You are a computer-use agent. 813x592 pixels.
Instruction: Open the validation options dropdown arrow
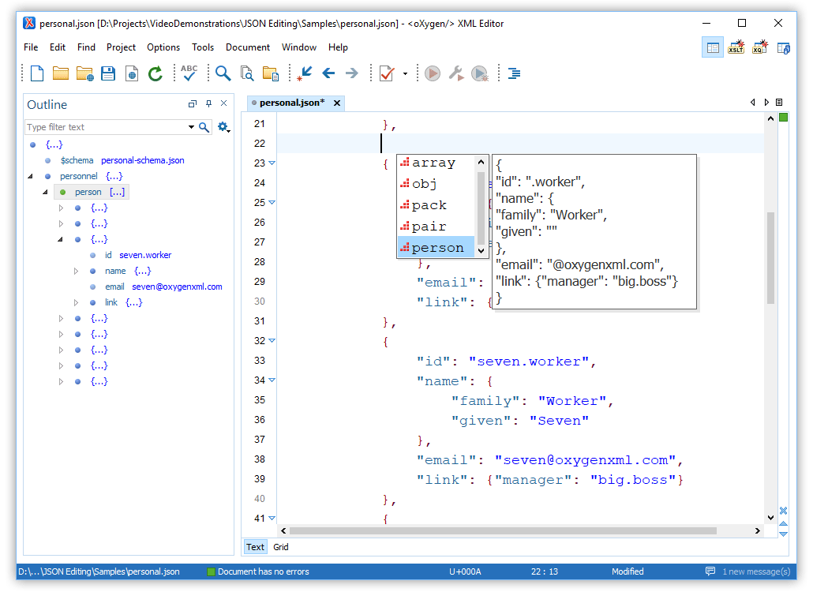coord(406,73)
